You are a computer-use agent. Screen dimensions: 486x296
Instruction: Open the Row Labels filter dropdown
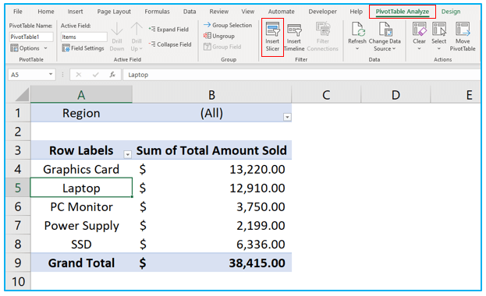(127, 154)
